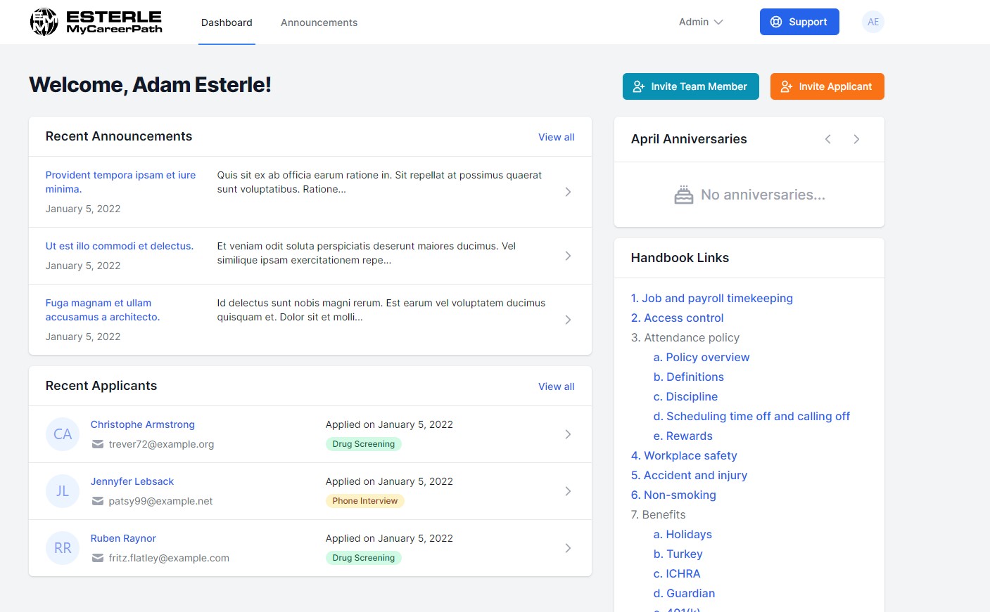Open handbook link Accident and injury
This screenshot has width=990, height=612.
(689, 475)
